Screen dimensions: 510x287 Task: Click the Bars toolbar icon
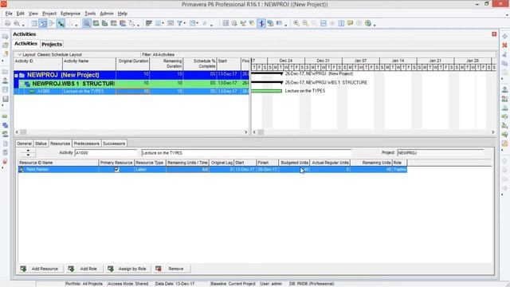click(x=149, y=23)
